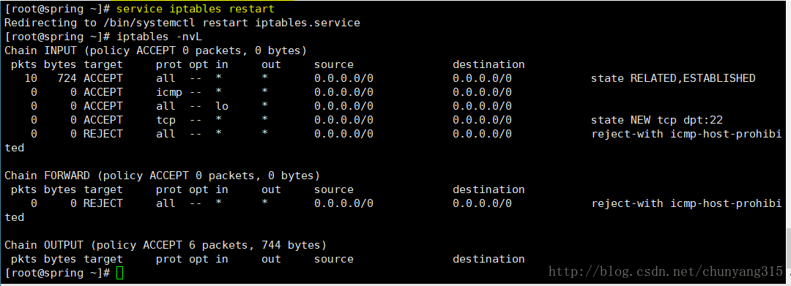Screen dimensions: 791x286
Task: Click the 'state RELATED,ESTABLISHED' rule text
Action: [673, 78]
